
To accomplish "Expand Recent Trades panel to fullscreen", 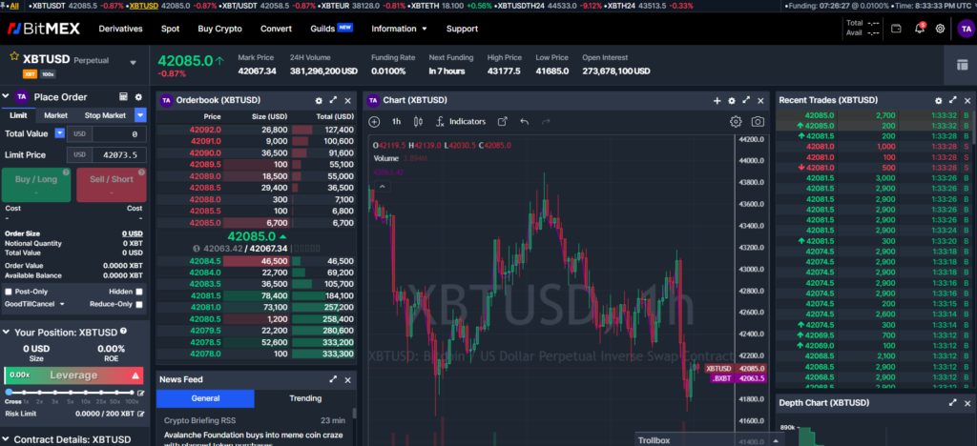I will pyautogui.click(x=953, y=100).
